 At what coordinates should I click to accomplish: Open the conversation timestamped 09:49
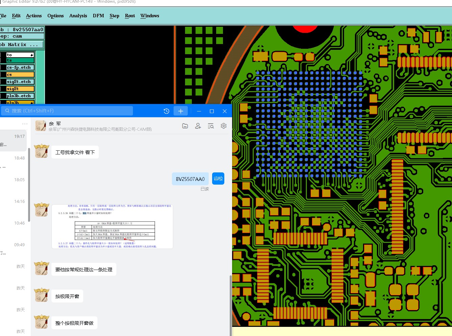click(x=13, y=249)
